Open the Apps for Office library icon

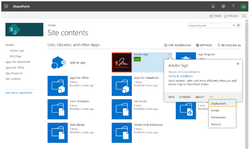pos(58,86)
